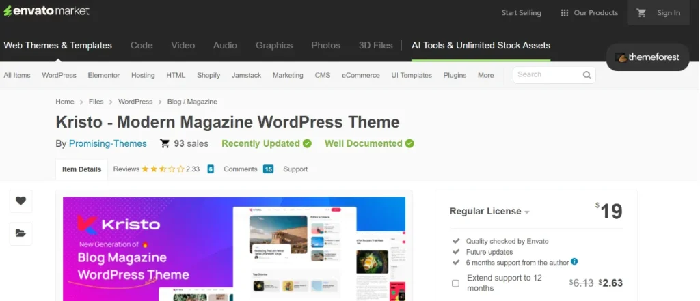The image size is (700, 301).
Task: Click the Future updates line
Action: (489, 252)
